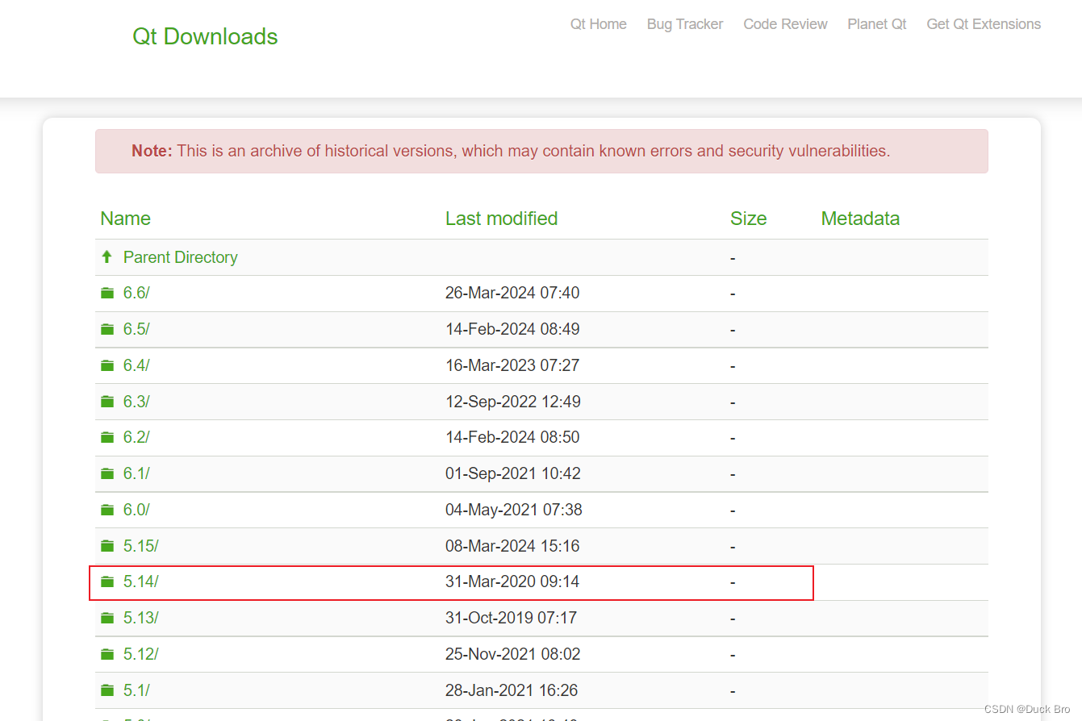This screenshot has width=1082, height=721.
Task: Go to Code Review
Action: coord(785,24)
